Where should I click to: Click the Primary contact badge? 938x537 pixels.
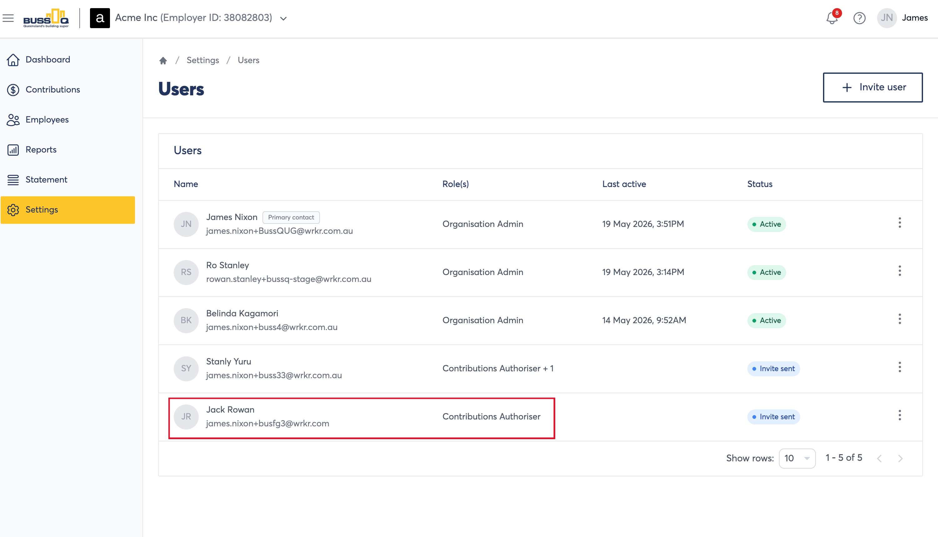(x=291, y=217)
